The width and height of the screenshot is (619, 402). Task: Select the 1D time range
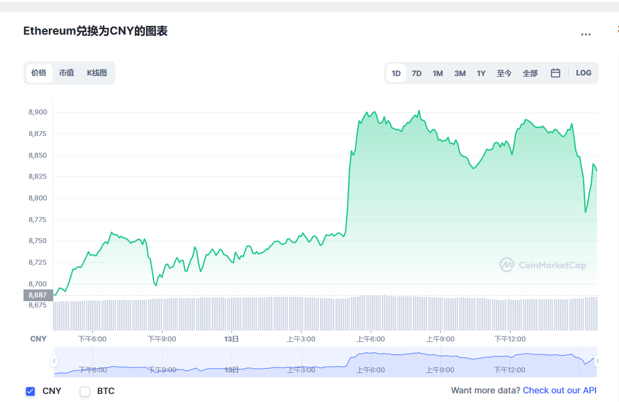coord(396,74)
